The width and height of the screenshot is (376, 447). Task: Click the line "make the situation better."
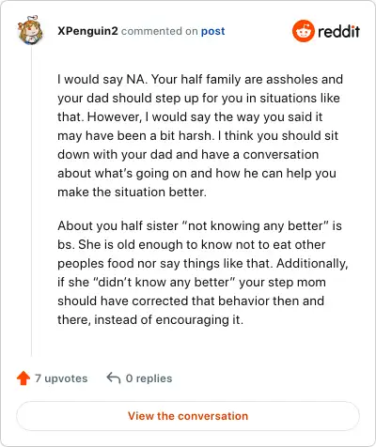[x=132, y=192]
